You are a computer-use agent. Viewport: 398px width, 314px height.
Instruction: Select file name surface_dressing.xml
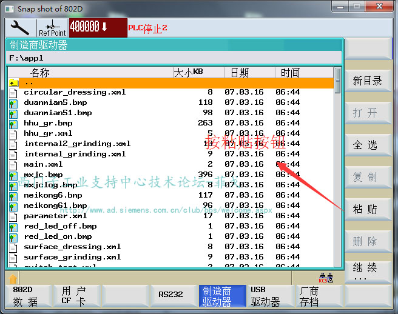(x=72, y=247)
